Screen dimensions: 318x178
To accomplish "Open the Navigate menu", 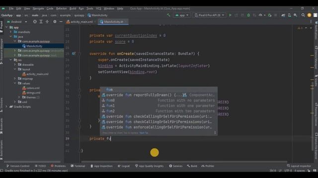I will tap(38, 8).
